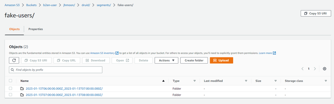Image resolution: width=334 pixels, height=104 pixels.
Task: Open the Actions dropdown menu
Action: click(x=166, y=60)
